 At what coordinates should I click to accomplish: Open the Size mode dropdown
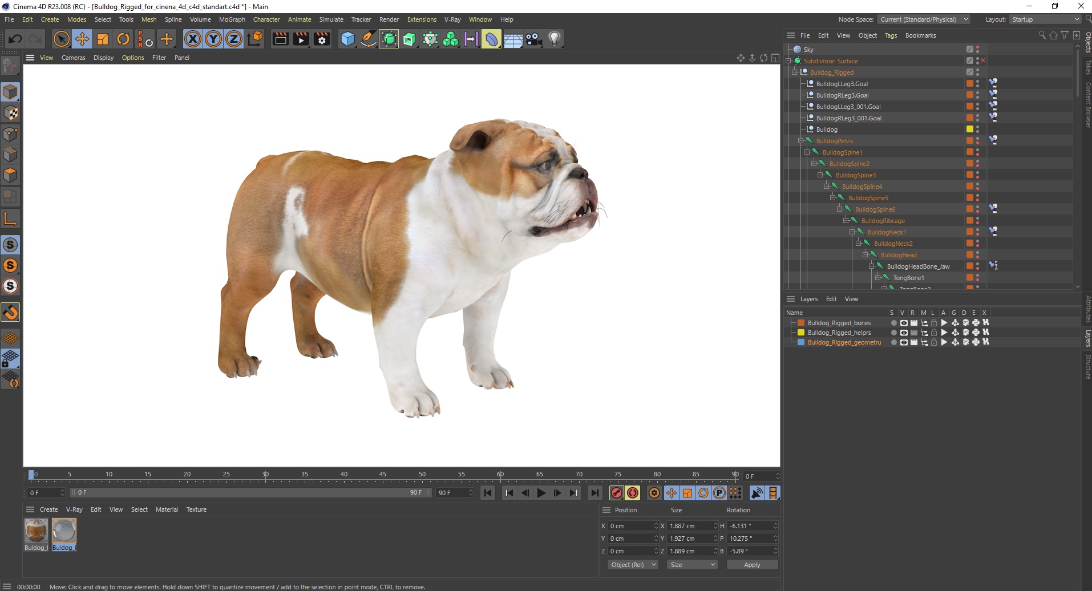pyautogui.click(x=692, y=565)
